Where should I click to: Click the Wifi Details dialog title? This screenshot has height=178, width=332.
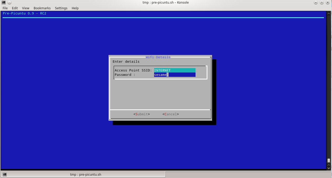point(158,57)
